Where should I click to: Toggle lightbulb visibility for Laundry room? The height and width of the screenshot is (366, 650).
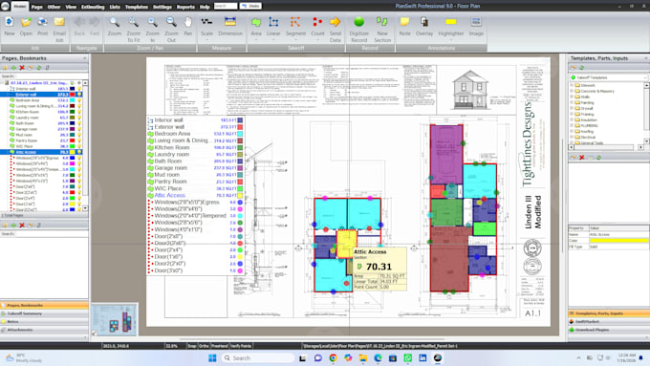coord(79,118)
